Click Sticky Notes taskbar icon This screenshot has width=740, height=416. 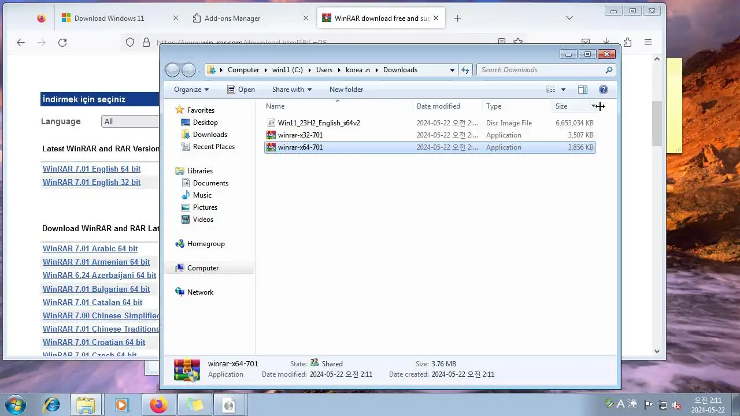(x=194, y=404)
